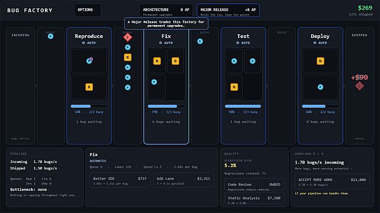
Task: Click the blue M bug in Fix's lower lane
Action: [154, 82]
